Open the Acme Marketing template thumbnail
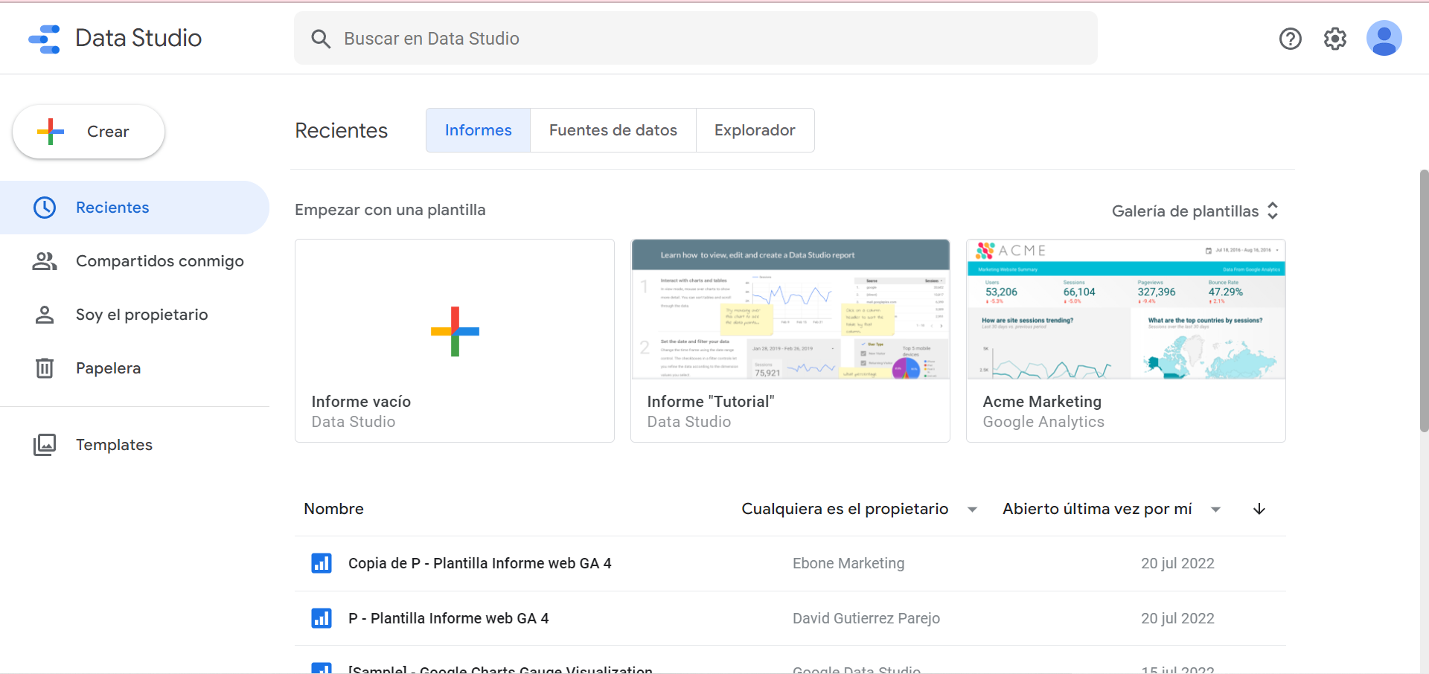Viewport: 1429px width, 674px height. click(1125, 309)
